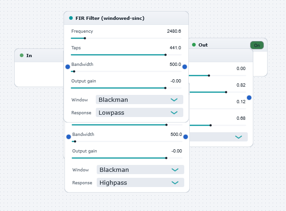Click the Frequency slider handle at 2480.6
This screenshot has height=211, width=286.
coord(85,38)
